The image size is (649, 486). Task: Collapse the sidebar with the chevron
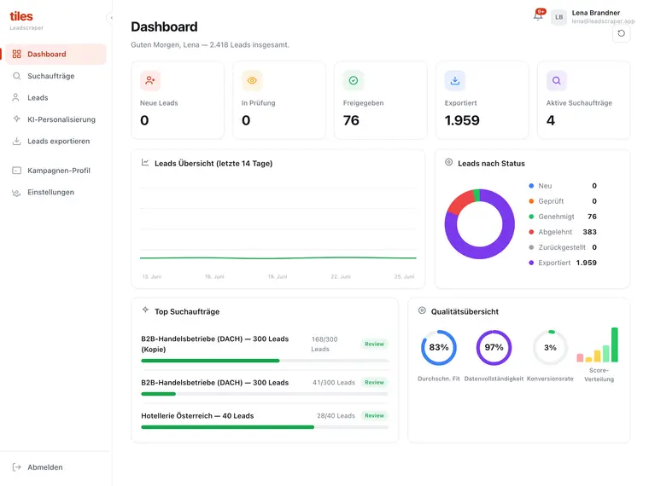(x=111, y=18)
